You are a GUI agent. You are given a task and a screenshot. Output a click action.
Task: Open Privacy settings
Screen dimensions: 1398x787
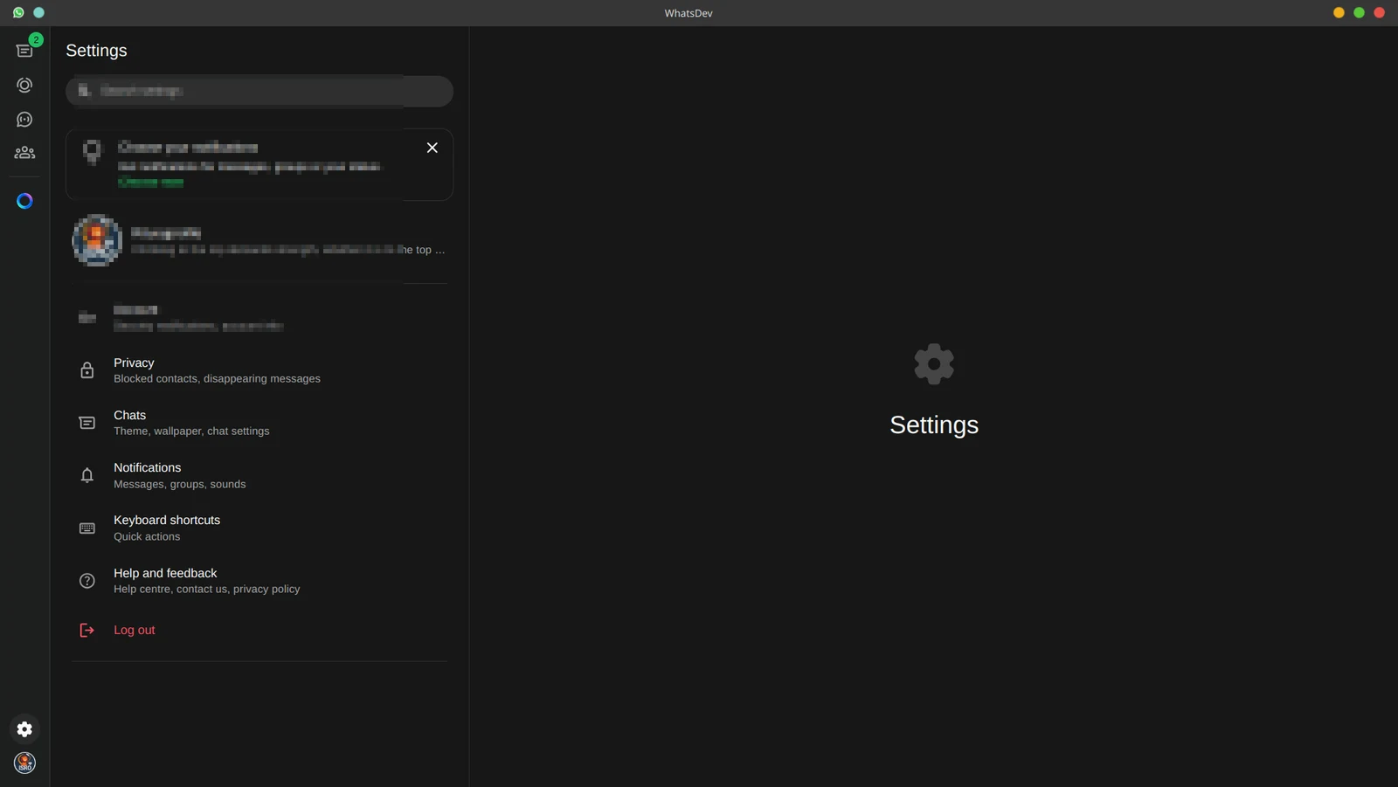click(x=260, y=370)
